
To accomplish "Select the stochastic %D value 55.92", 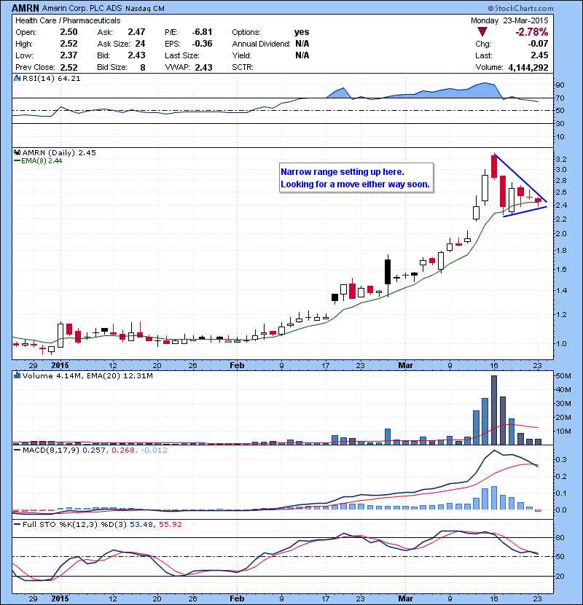I will pos(171,524).
